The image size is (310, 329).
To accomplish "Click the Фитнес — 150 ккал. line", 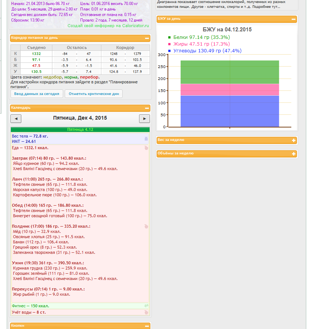I will [x=30, y=306].
